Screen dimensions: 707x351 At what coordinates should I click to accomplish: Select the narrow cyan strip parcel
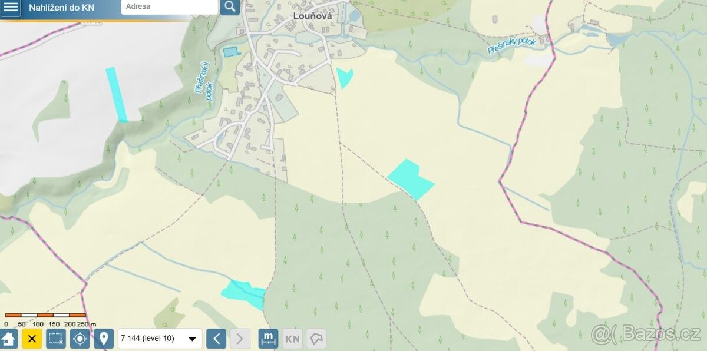point(116,94)
